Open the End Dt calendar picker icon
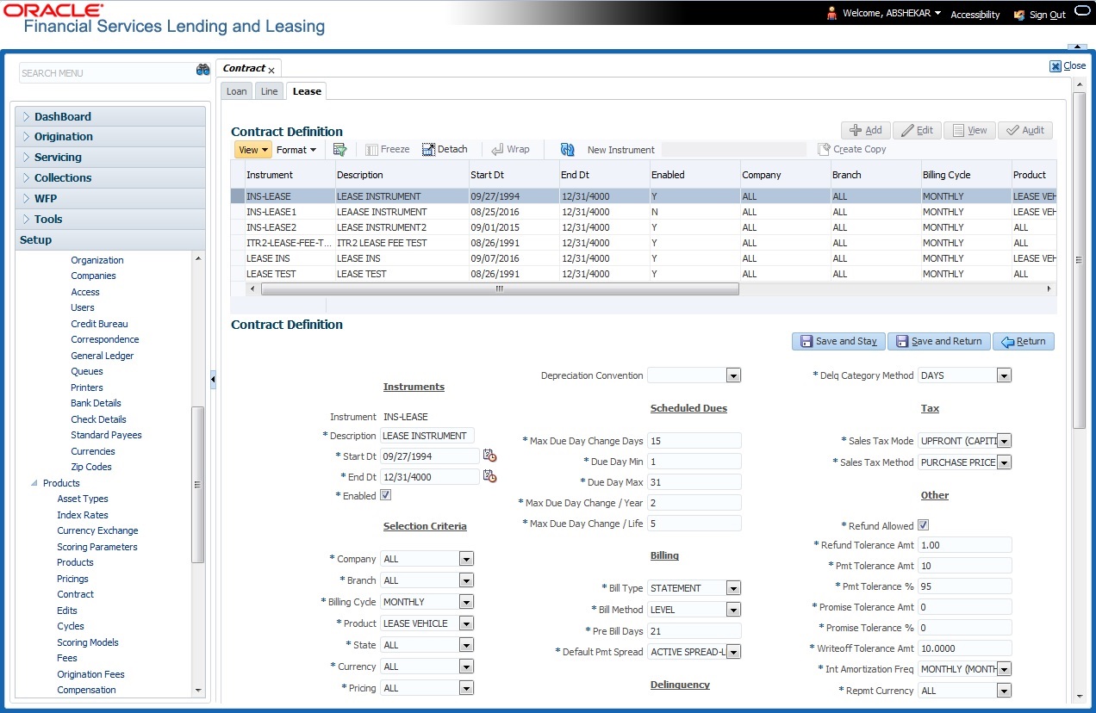1096x713 pixels. pyautogui.click(x=489, y=476)
